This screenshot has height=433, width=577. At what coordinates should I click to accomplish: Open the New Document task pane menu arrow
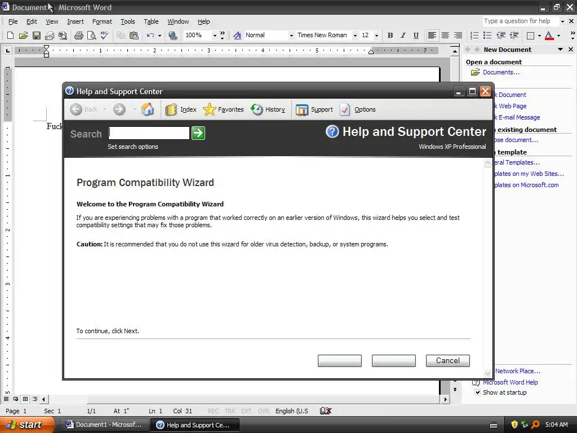(x=560, y=50)
